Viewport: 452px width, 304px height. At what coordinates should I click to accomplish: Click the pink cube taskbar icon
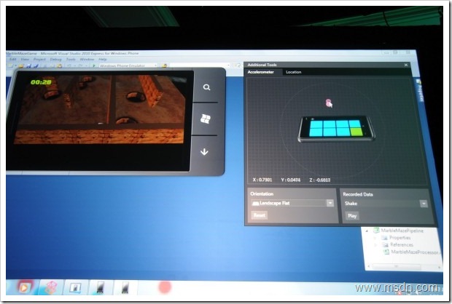50,287
